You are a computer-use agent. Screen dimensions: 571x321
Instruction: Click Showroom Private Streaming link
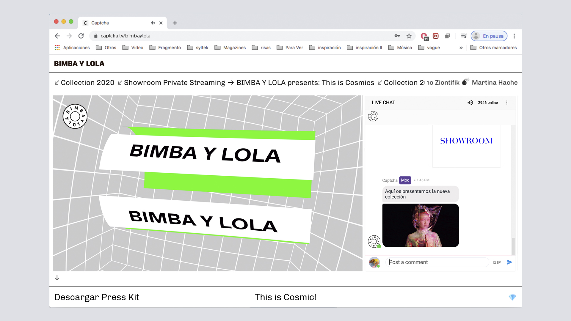(x=175, y=83)
